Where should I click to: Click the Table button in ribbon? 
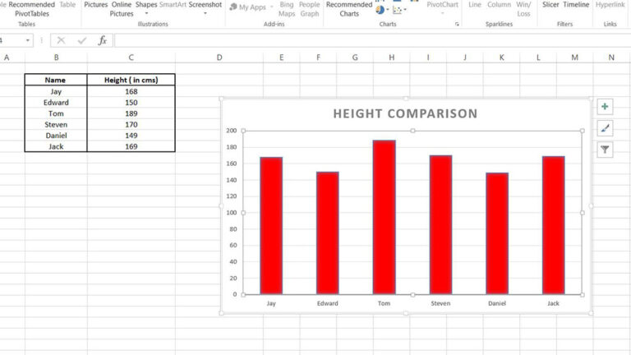67,5
